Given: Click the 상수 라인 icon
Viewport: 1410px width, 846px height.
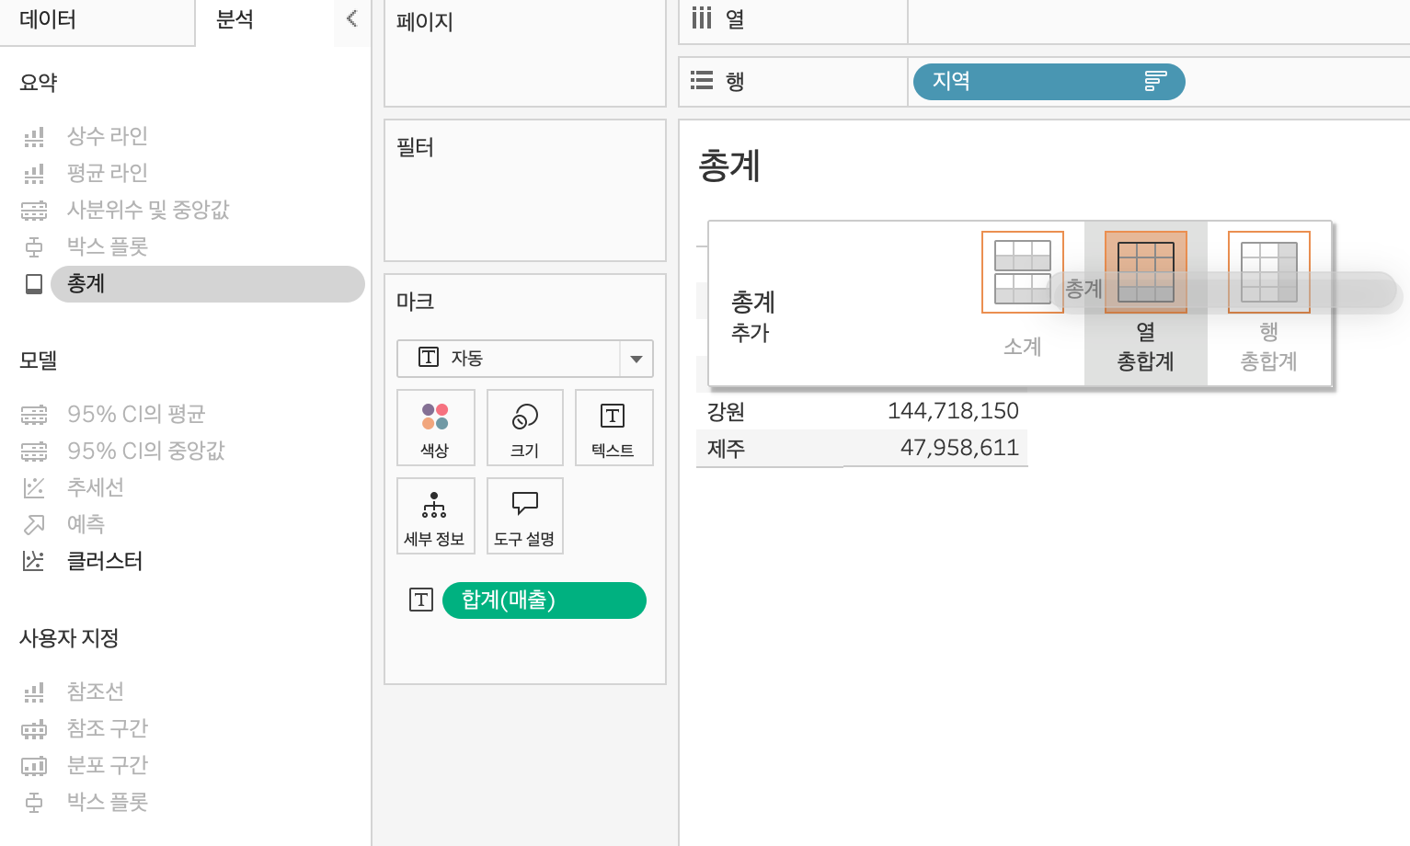Looking at the screenshot, I should (34, 137).
